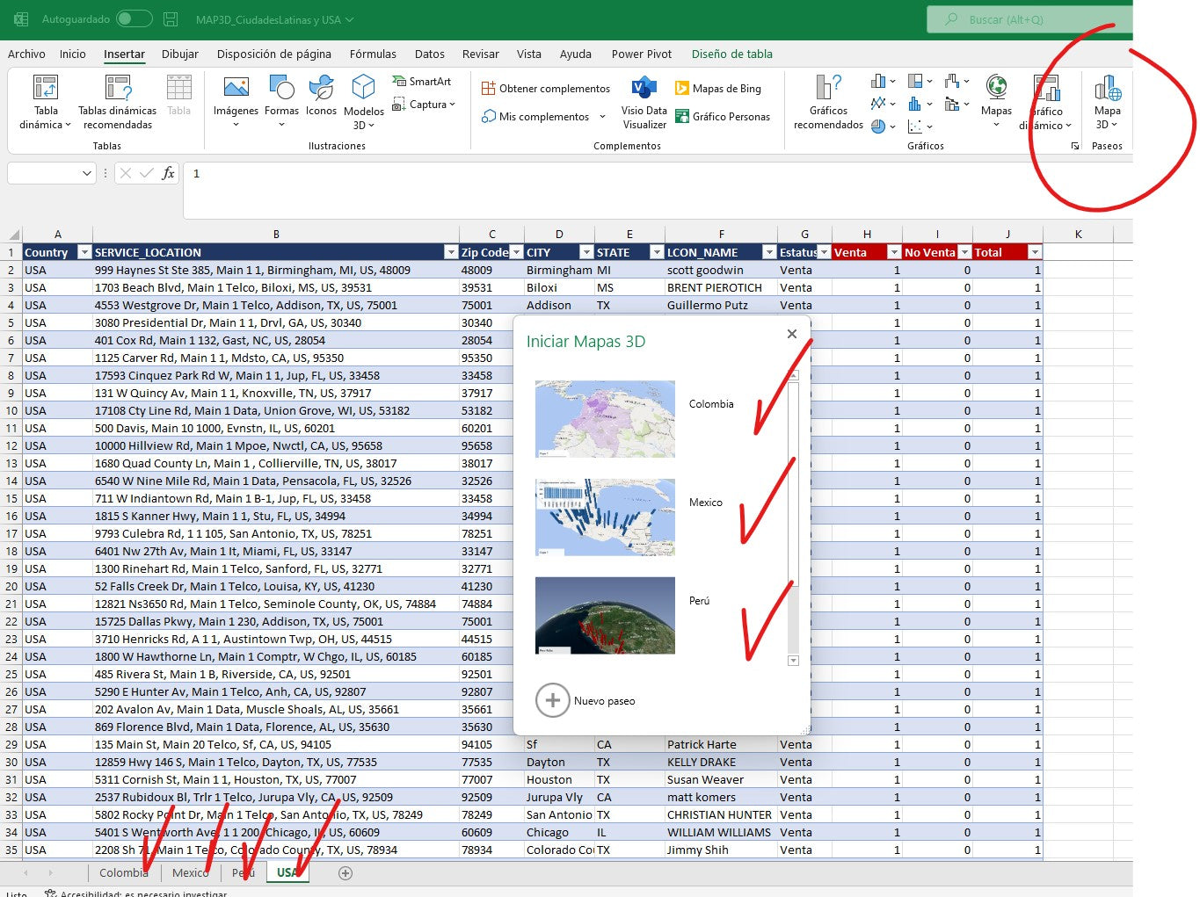
Task: Click Gráficos recomendados
Action: click(828, 102)
